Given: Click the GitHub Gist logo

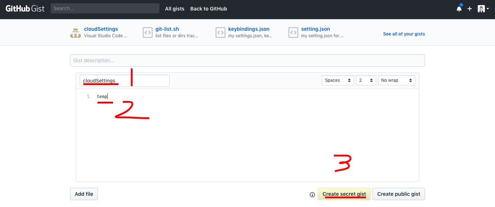Looking at the screenshot, I should pyautogui.click(x=25, y=9).
